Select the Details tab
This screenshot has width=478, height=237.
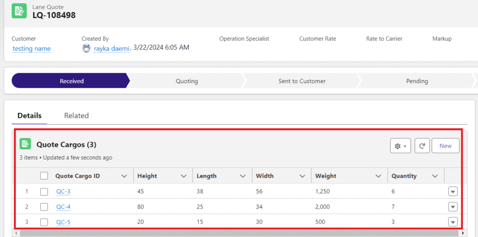(x=29, y=116)
